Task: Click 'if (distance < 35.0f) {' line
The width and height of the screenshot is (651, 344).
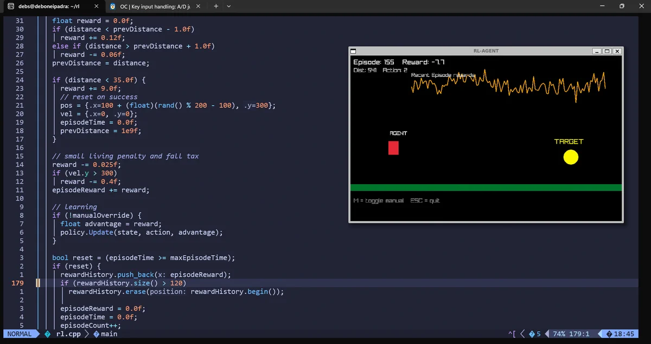Action: pyautogui.click(x=99, y=80)
